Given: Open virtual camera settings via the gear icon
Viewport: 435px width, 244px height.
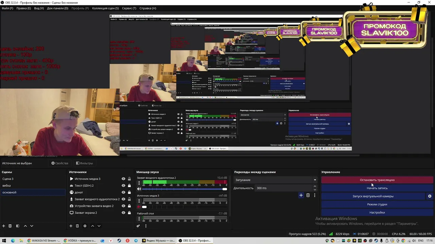Looking at the screenshot, I should point(430,196).
